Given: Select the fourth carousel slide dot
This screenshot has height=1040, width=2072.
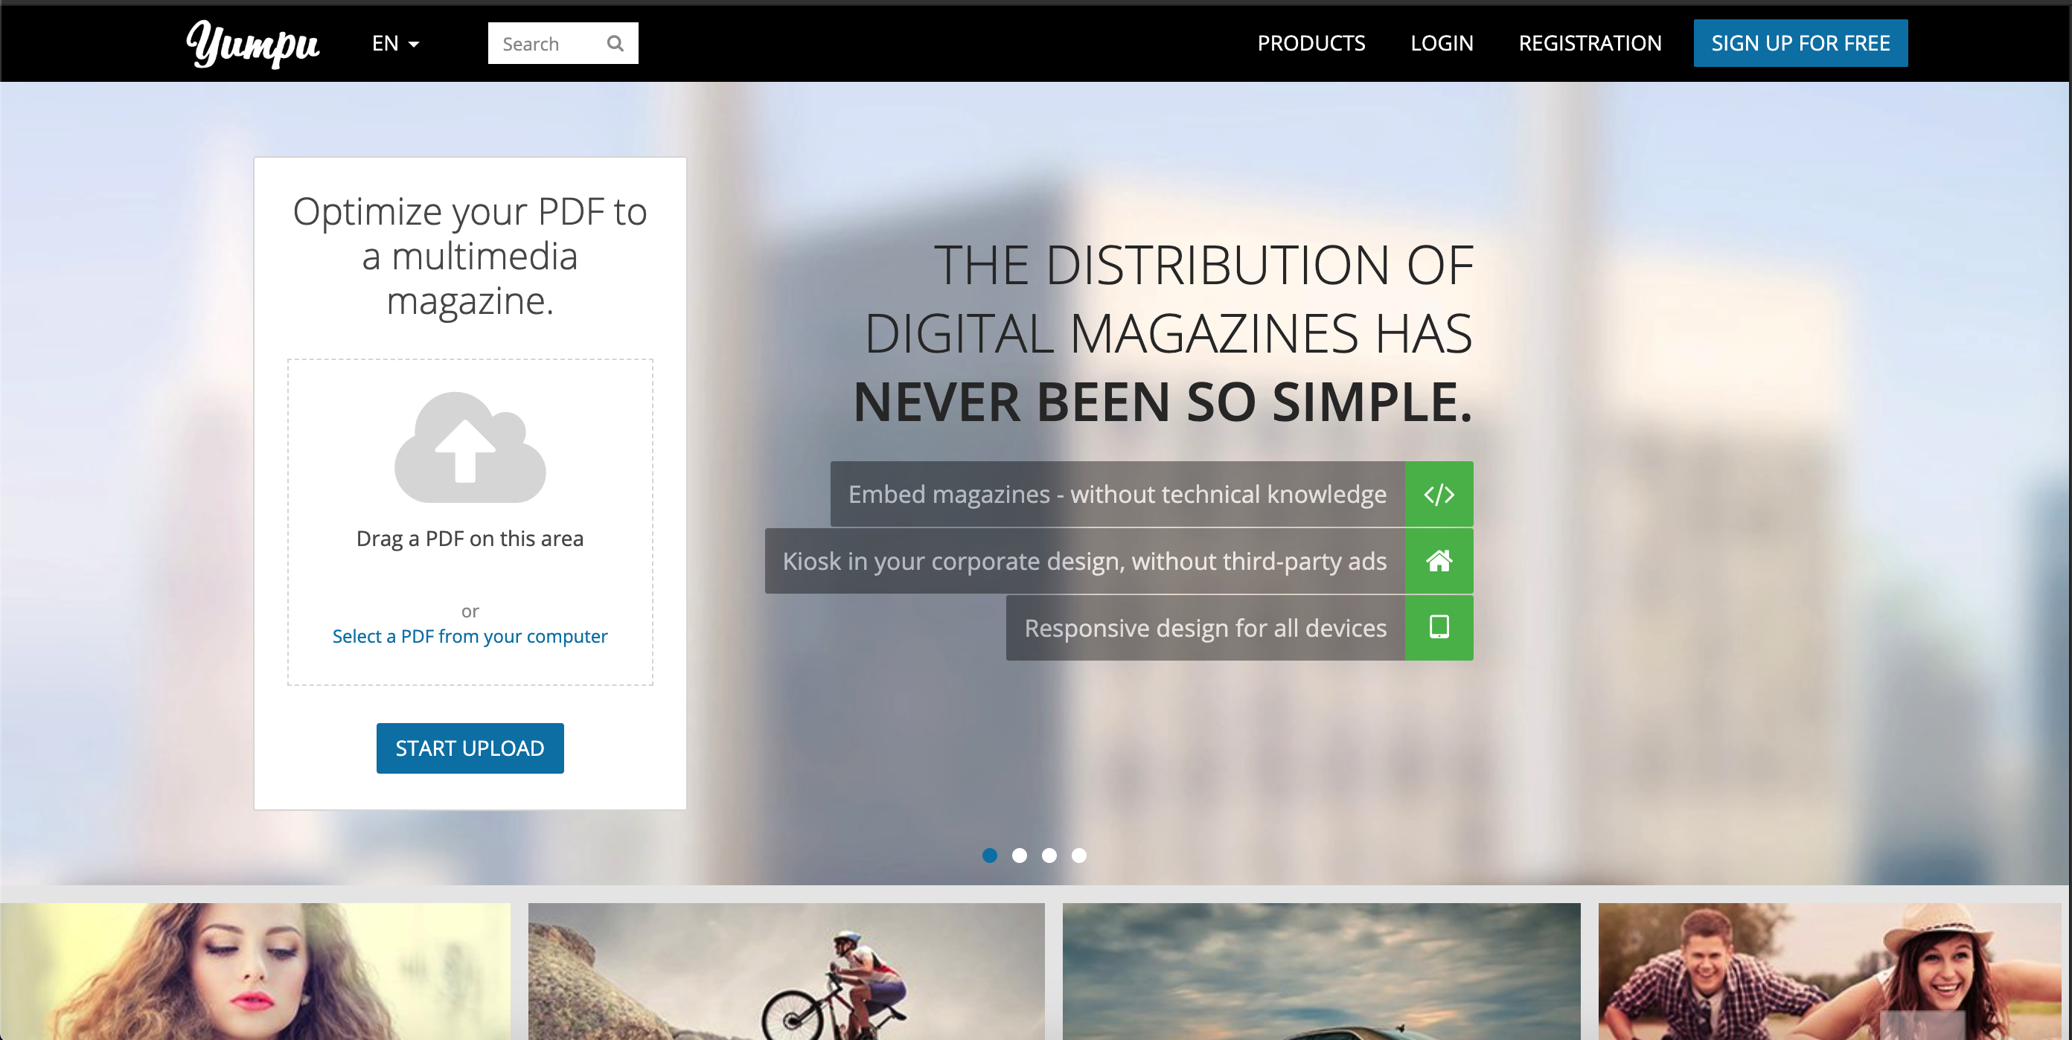Looking at the screenshot, I should pyautogui.click(x=1078, y=856).
